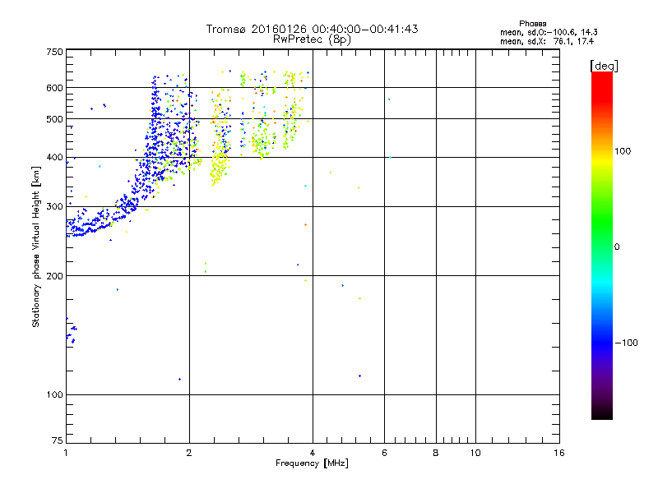Click the x-axis tick label '16'
This screenshot has width=658, height=493.
pos(559,453)
